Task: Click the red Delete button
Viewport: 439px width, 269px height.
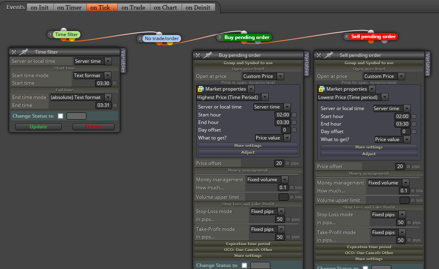Action: click(94, 127)
